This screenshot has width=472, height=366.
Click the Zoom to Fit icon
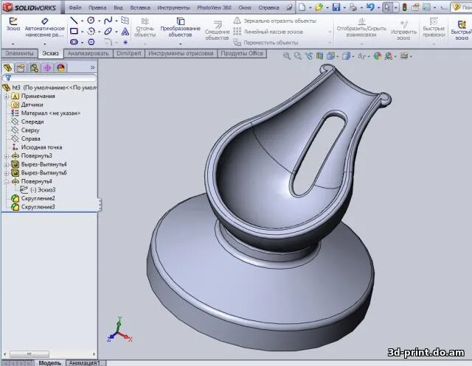click(x=287, y=55)
